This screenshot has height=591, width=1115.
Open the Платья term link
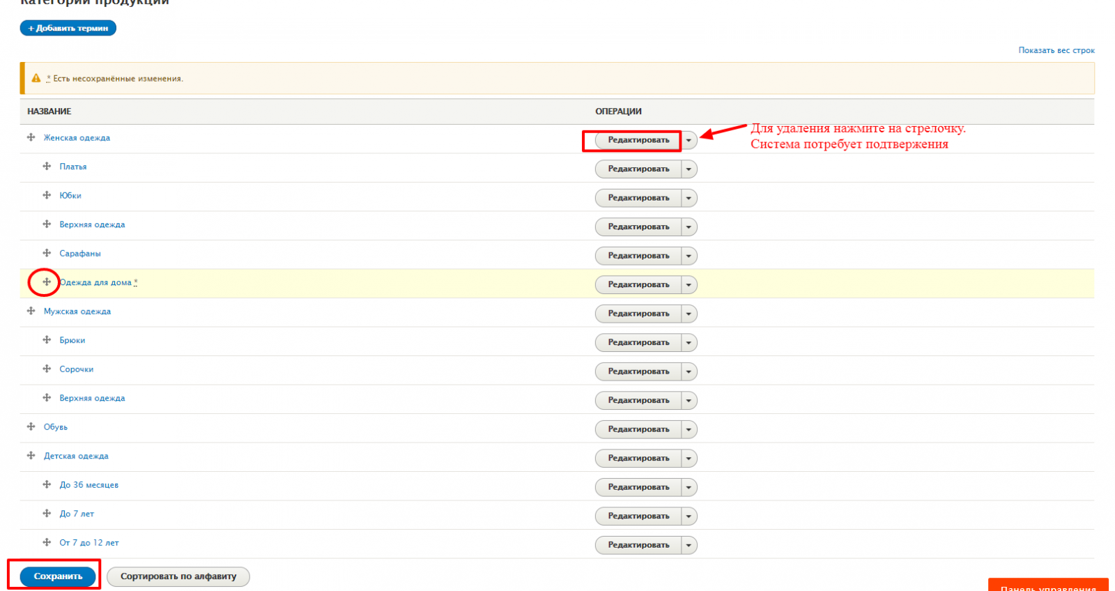(73, 167)
